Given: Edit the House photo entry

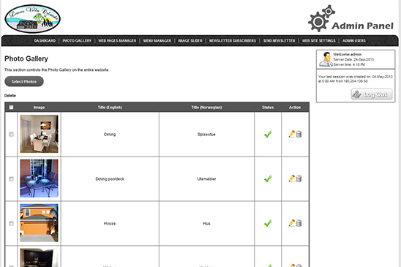Looking at the screenshot, I should pos(292,223).
